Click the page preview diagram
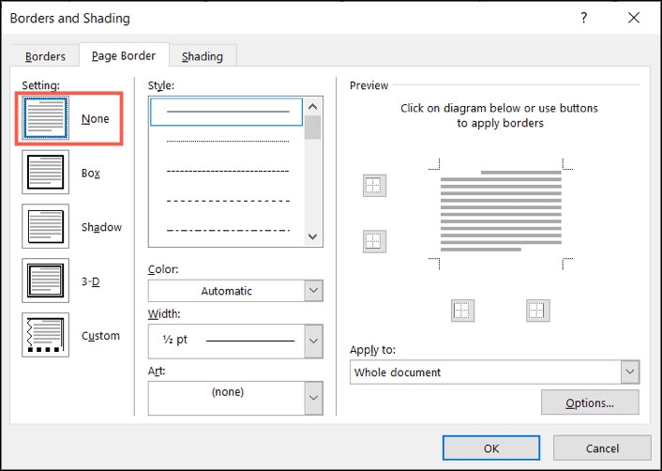 [501, 214]
